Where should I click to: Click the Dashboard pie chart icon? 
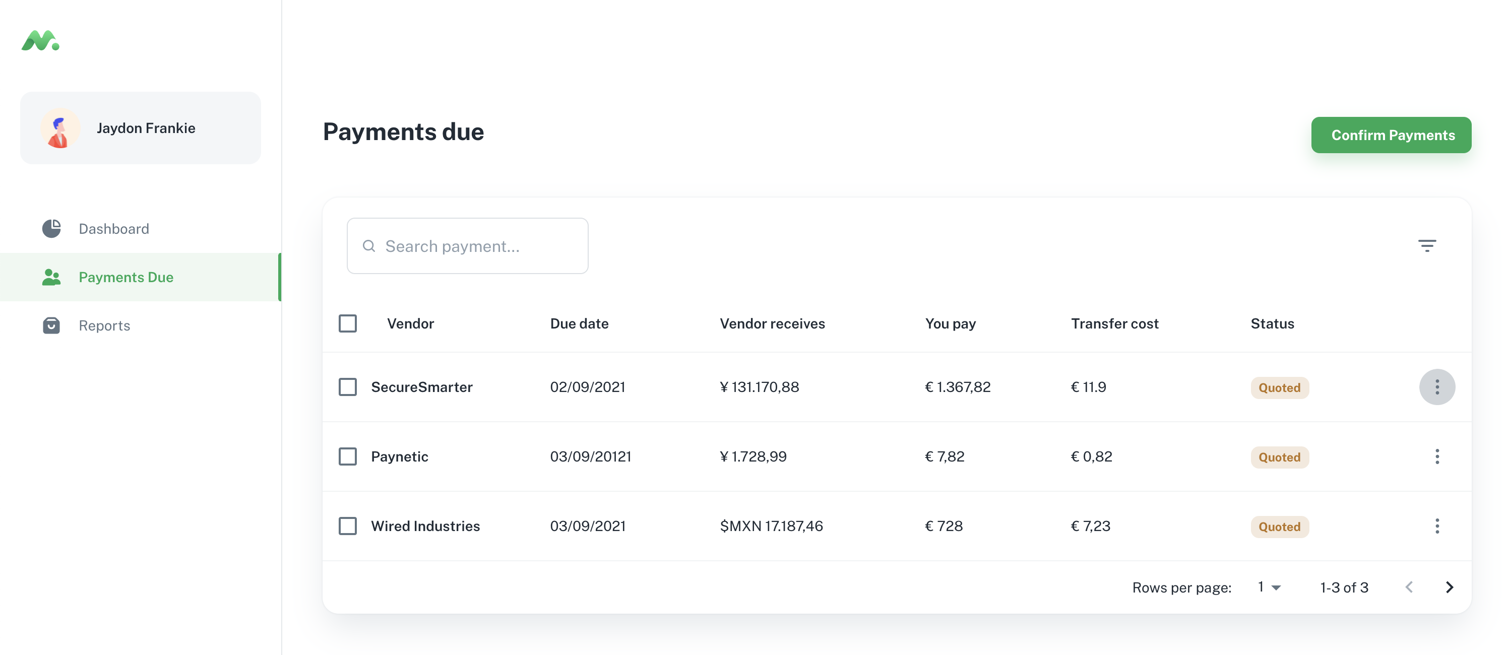[x=52, y=228]
